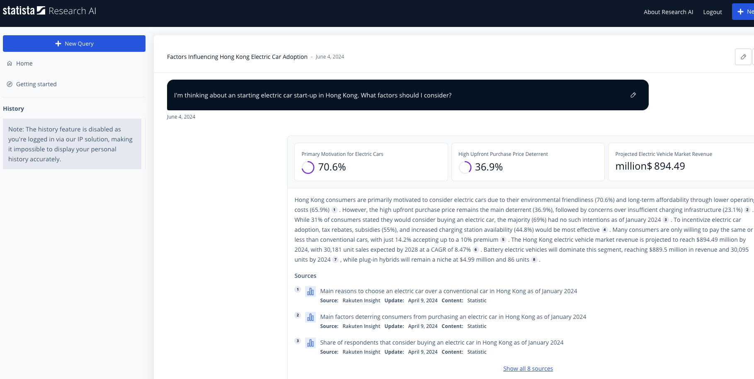Open source on main reasons to choose electric car

[x=449, y=291]
